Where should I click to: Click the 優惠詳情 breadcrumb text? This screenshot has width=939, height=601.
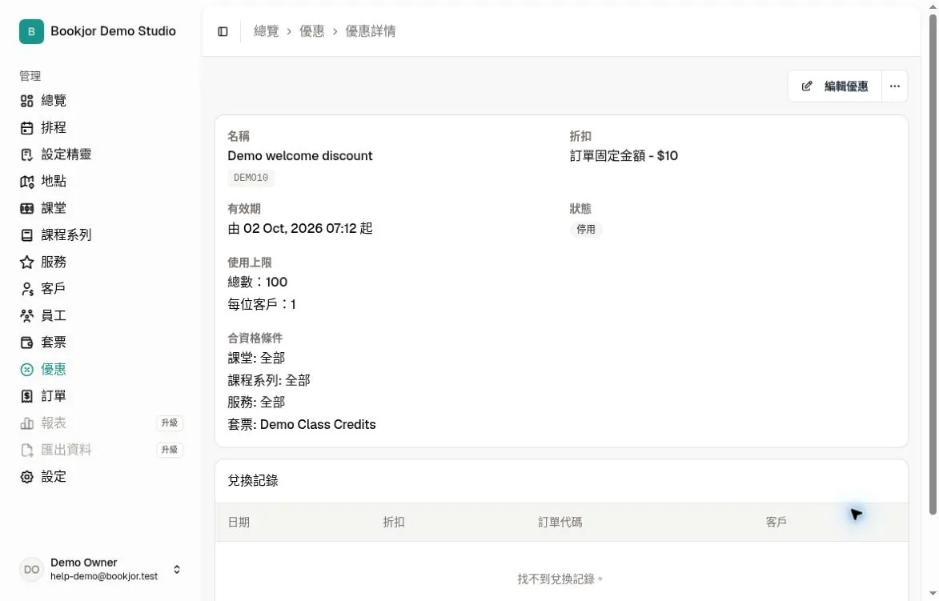[x=371, y=31]
